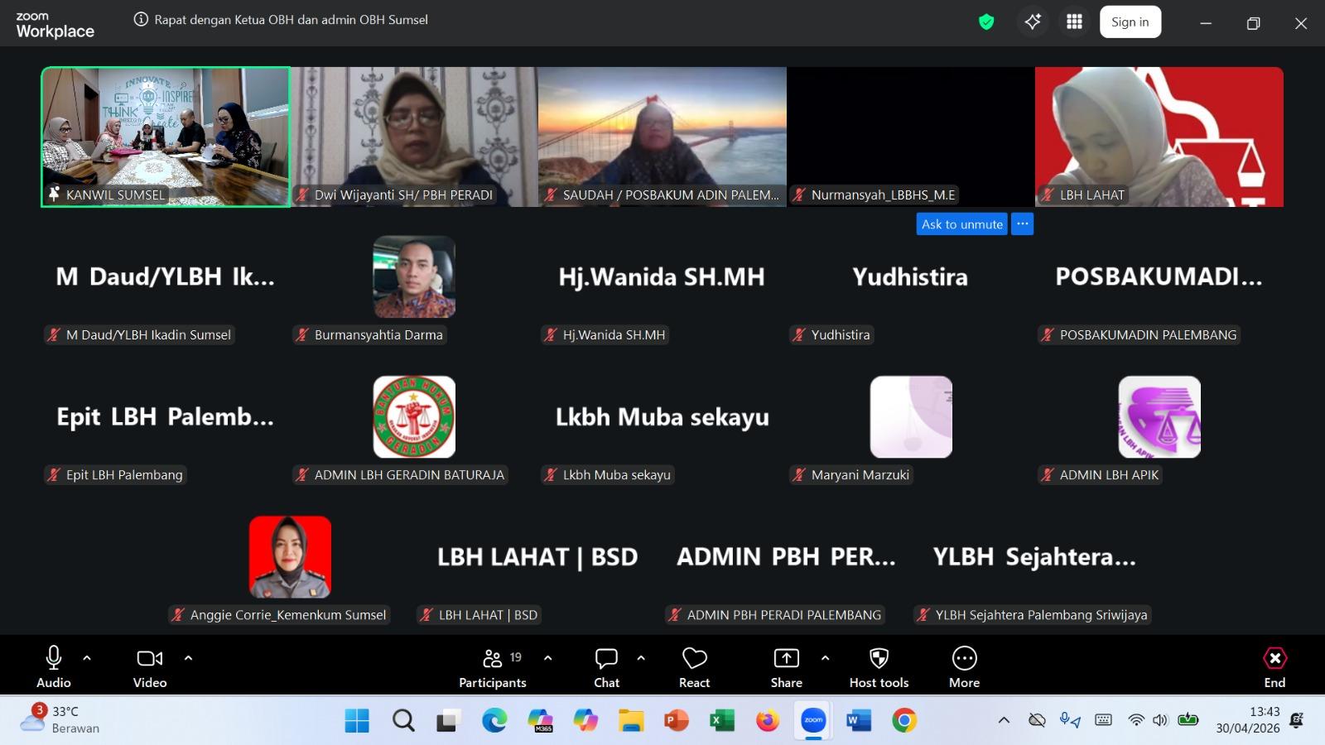Screen dimensions: 1325x745
Task: Click Ask to unmute for Nurmansyah
Action: pyautogui.click(x=961, y=224)
